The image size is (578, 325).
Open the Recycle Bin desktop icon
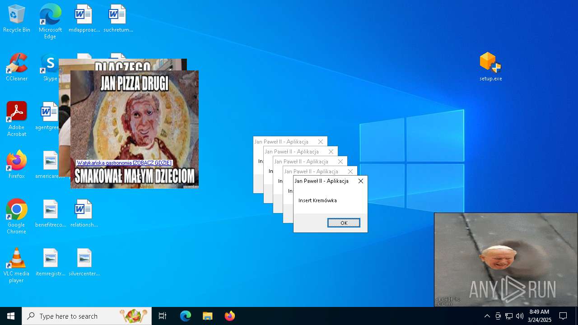tap(17, 19)
